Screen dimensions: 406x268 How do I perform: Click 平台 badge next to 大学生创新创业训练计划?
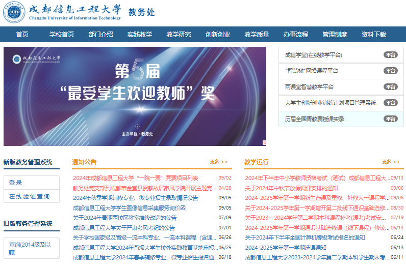point(391,103)
